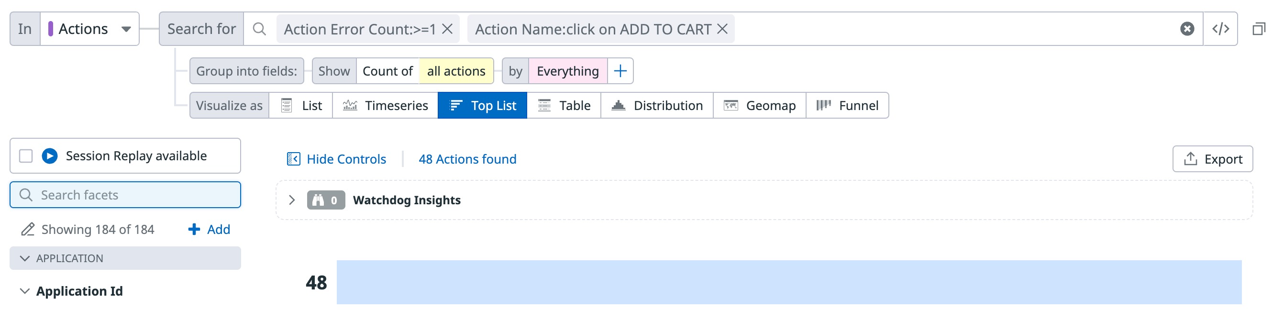Switch visualization to Funnel
The height and width of the screenshot is (310, 1284).
(847, 105)
